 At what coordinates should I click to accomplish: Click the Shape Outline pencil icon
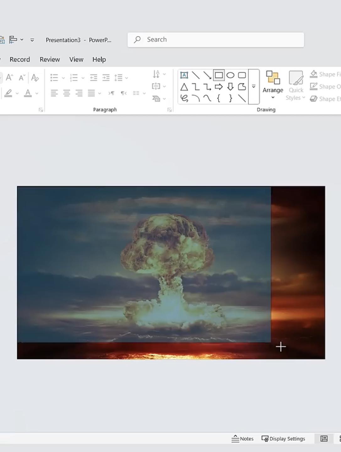click(x=313, y=86)
